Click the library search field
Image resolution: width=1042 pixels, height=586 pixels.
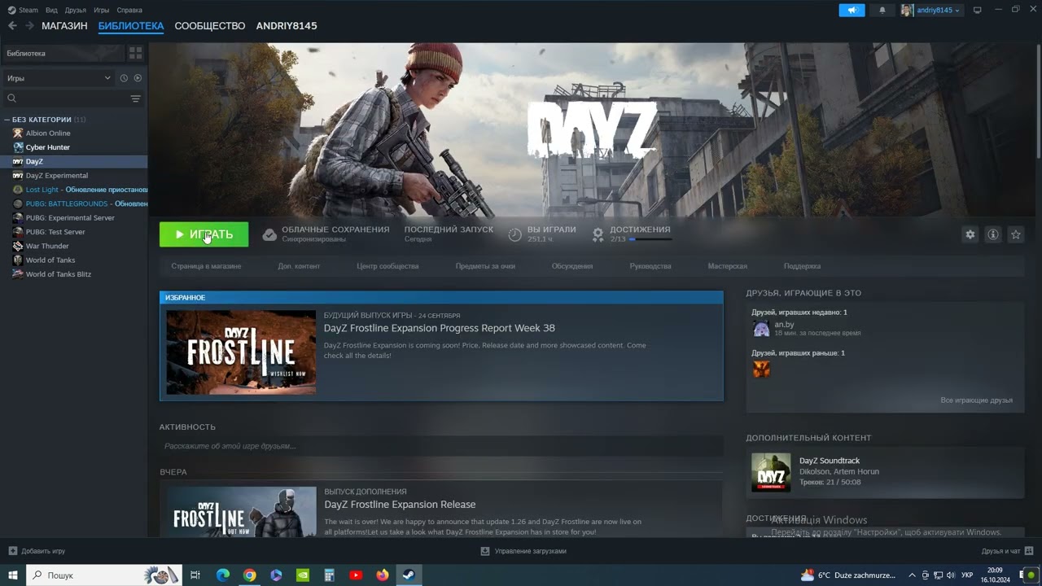65,98
